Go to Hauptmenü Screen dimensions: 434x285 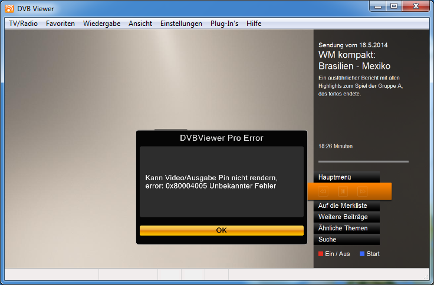pyautogui.click(x=347, y=177)
